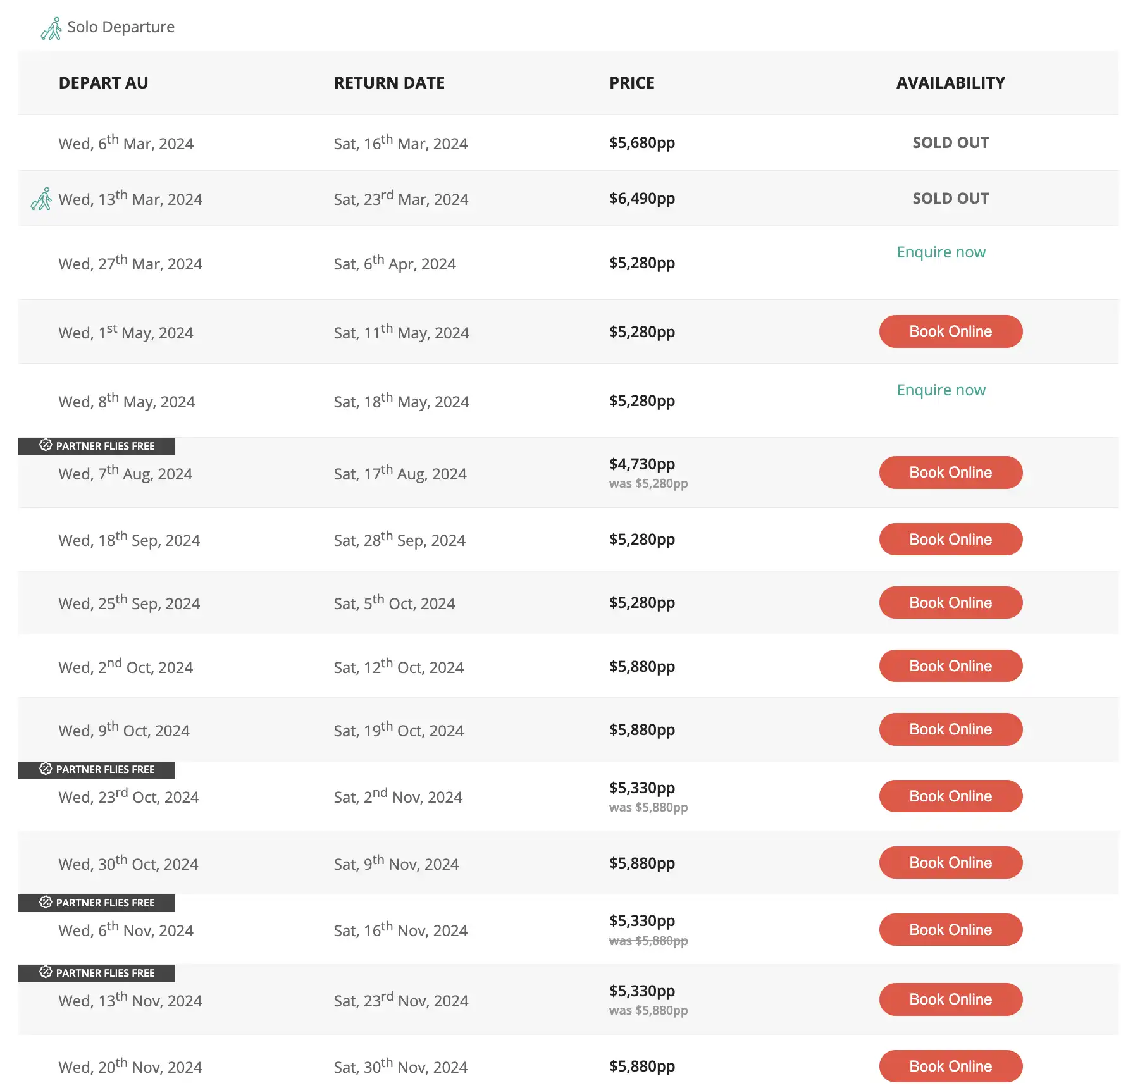Viewport: 1121px width, 1088px height.
Task: Click solo traveller icon beside 13th Mar departure
Action: pos(41,199)
